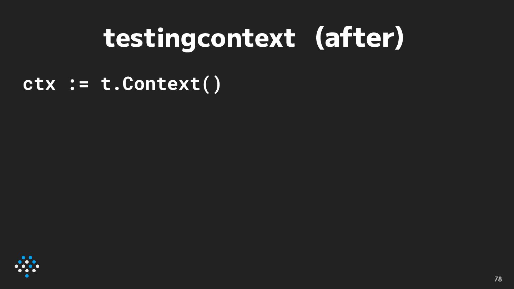Click the rightmost white dot of the logo

pyautogui.click(x=37, y=266)
